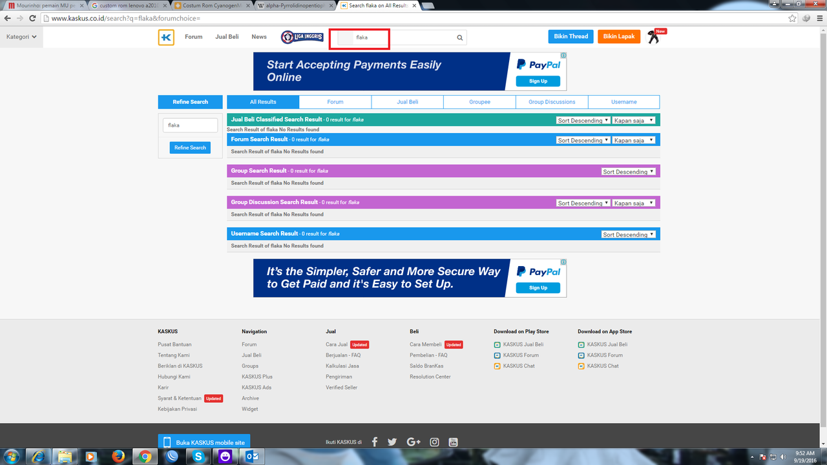
Task: Open Tentang Kami footer link
Action: [x=174, y=355]
